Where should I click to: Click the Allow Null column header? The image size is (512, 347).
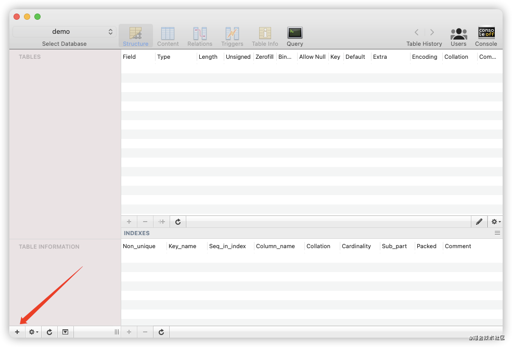313,57
